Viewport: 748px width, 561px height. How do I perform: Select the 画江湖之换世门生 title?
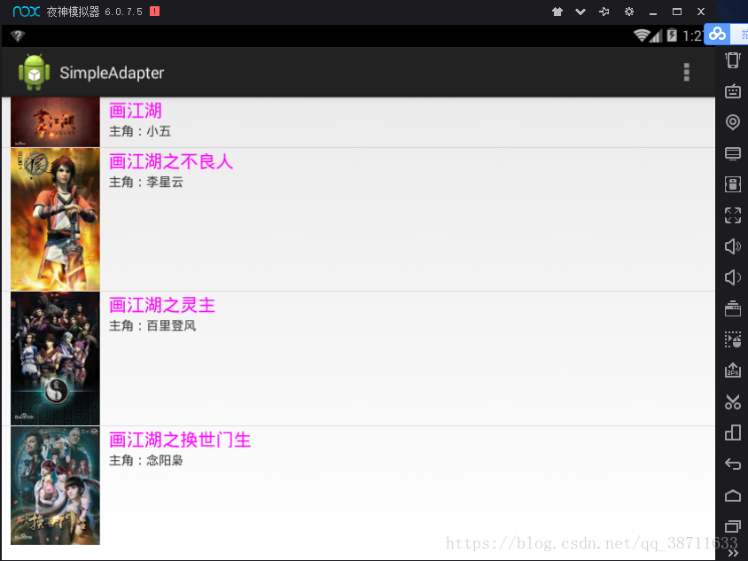click(180, 440)
